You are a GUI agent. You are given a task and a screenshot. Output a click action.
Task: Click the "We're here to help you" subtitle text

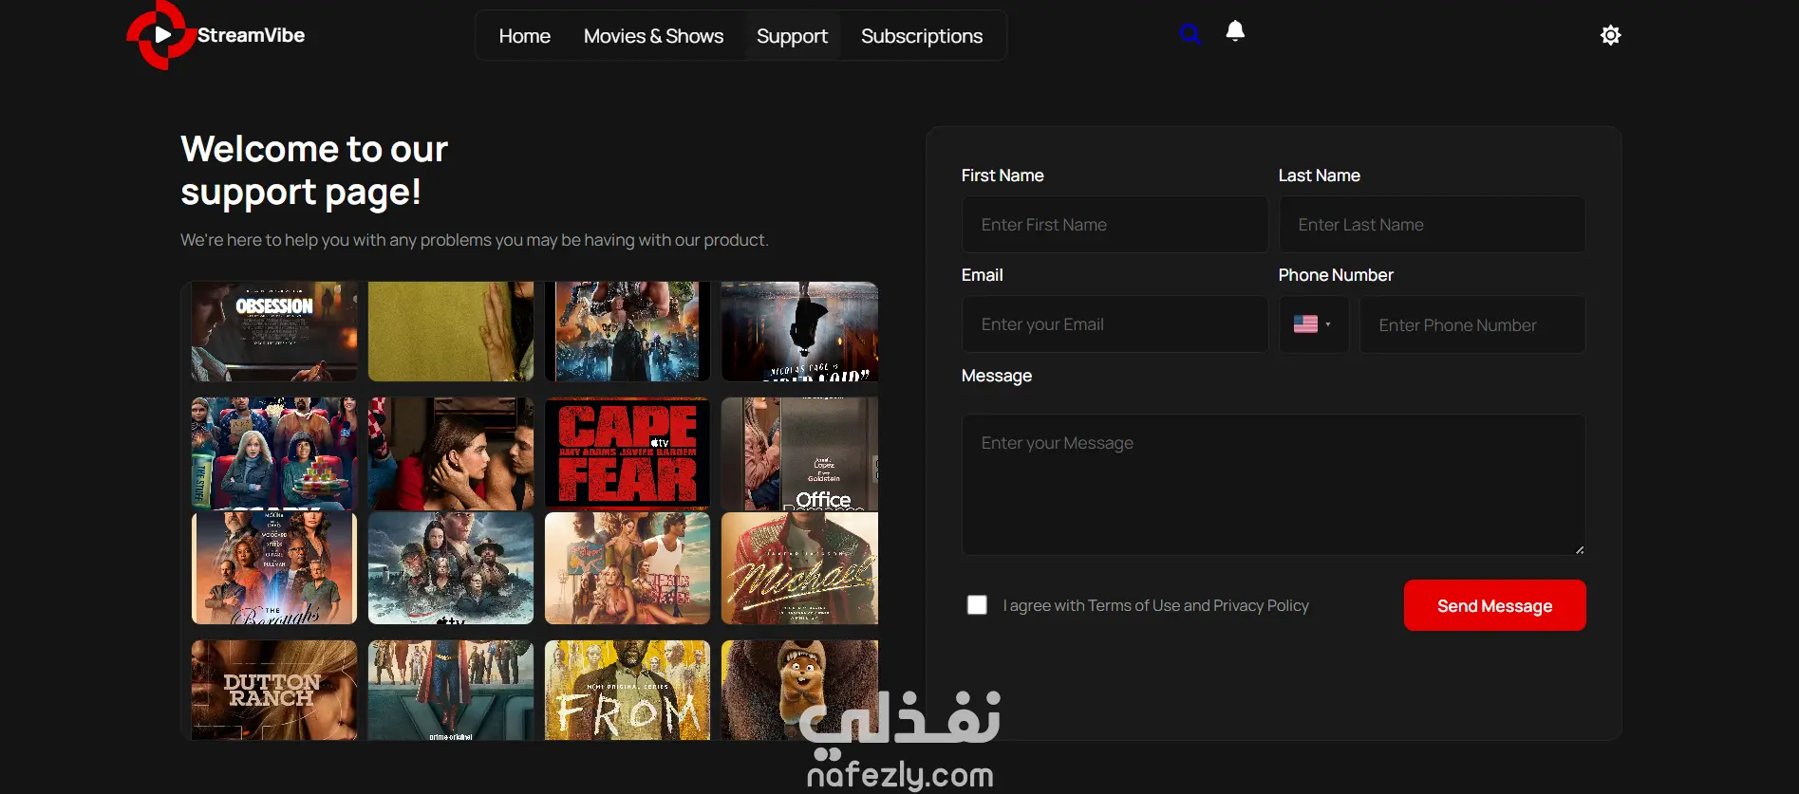(475, 240)
